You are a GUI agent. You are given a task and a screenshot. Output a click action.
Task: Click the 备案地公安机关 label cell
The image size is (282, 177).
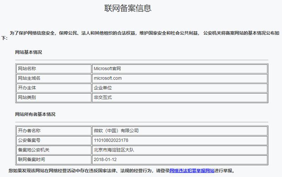click(x=54, y=150)
